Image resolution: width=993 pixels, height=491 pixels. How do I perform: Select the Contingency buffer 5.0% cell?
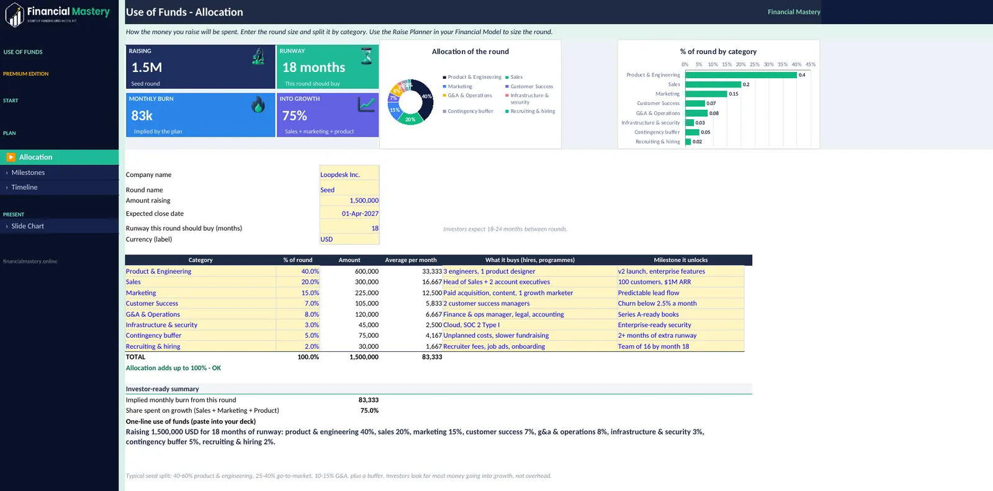pyautogui.click(x=298, y=335)
